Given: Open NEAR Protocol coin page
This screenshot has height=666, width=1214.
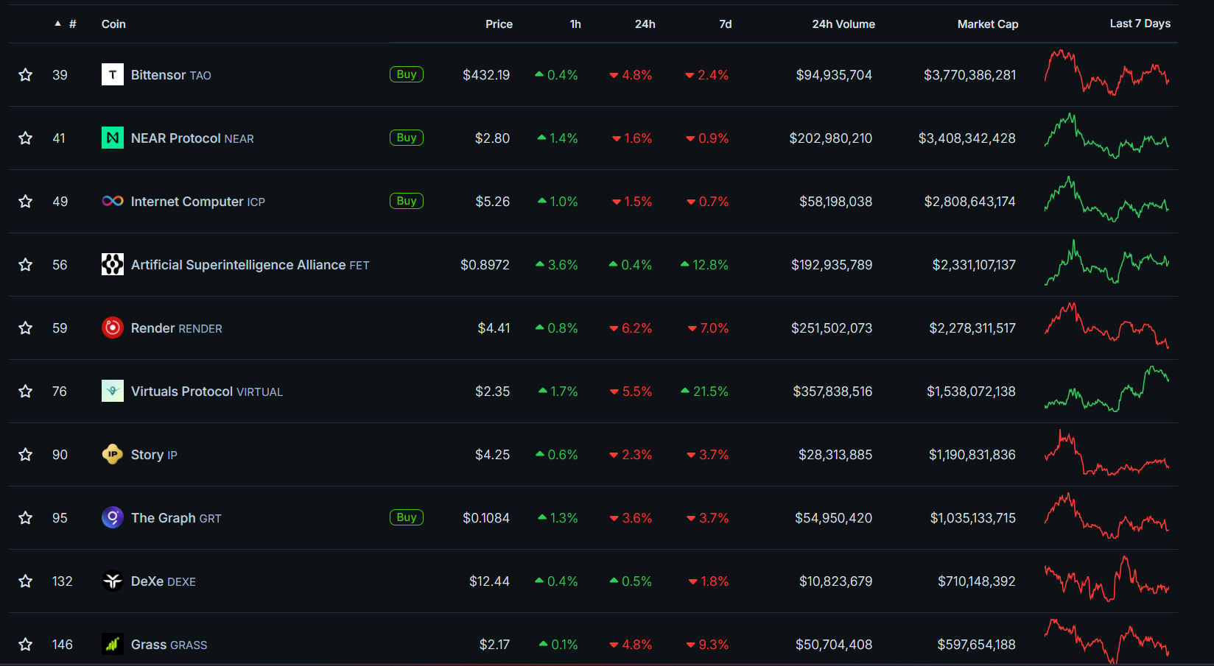Looking at the screenshot, I should 192,138.
